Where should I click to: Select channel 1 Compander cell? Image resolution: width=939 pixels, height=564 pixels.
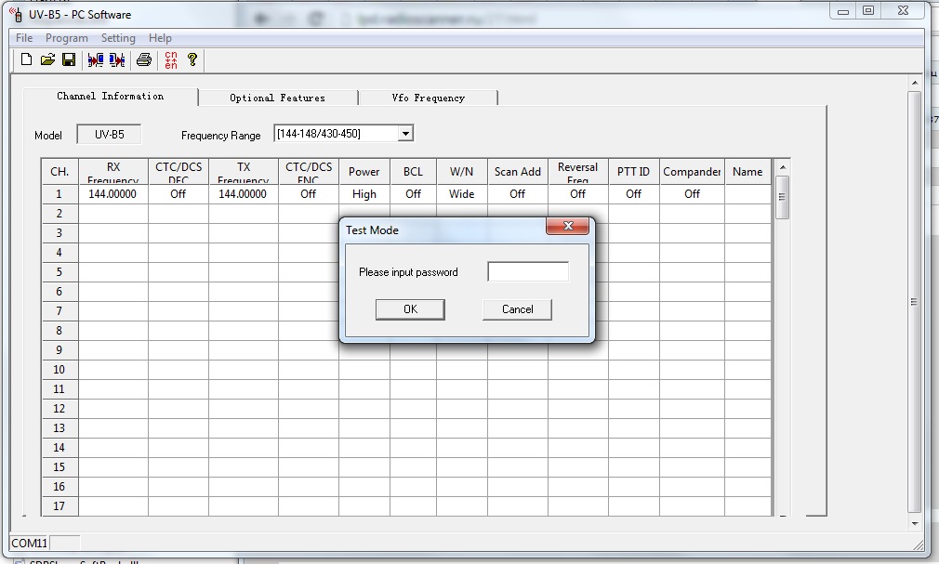coord(693,194)
